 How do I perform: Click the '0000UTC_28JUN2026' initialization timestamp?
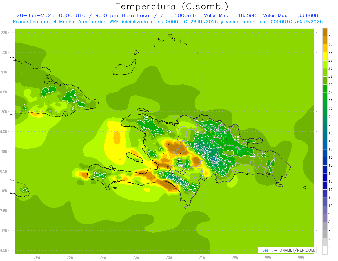click(x=192, y=22)
